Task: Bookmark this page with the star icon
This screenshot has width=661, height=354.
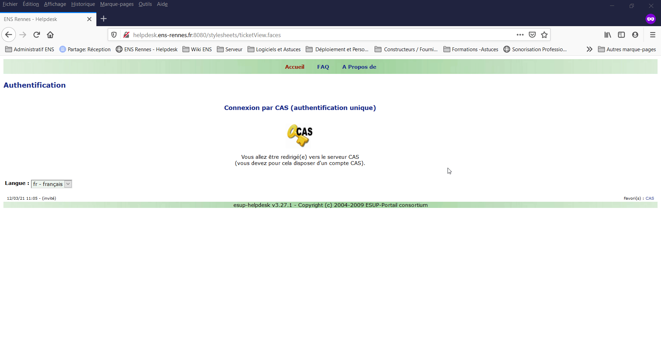Action: coord(544,35)
